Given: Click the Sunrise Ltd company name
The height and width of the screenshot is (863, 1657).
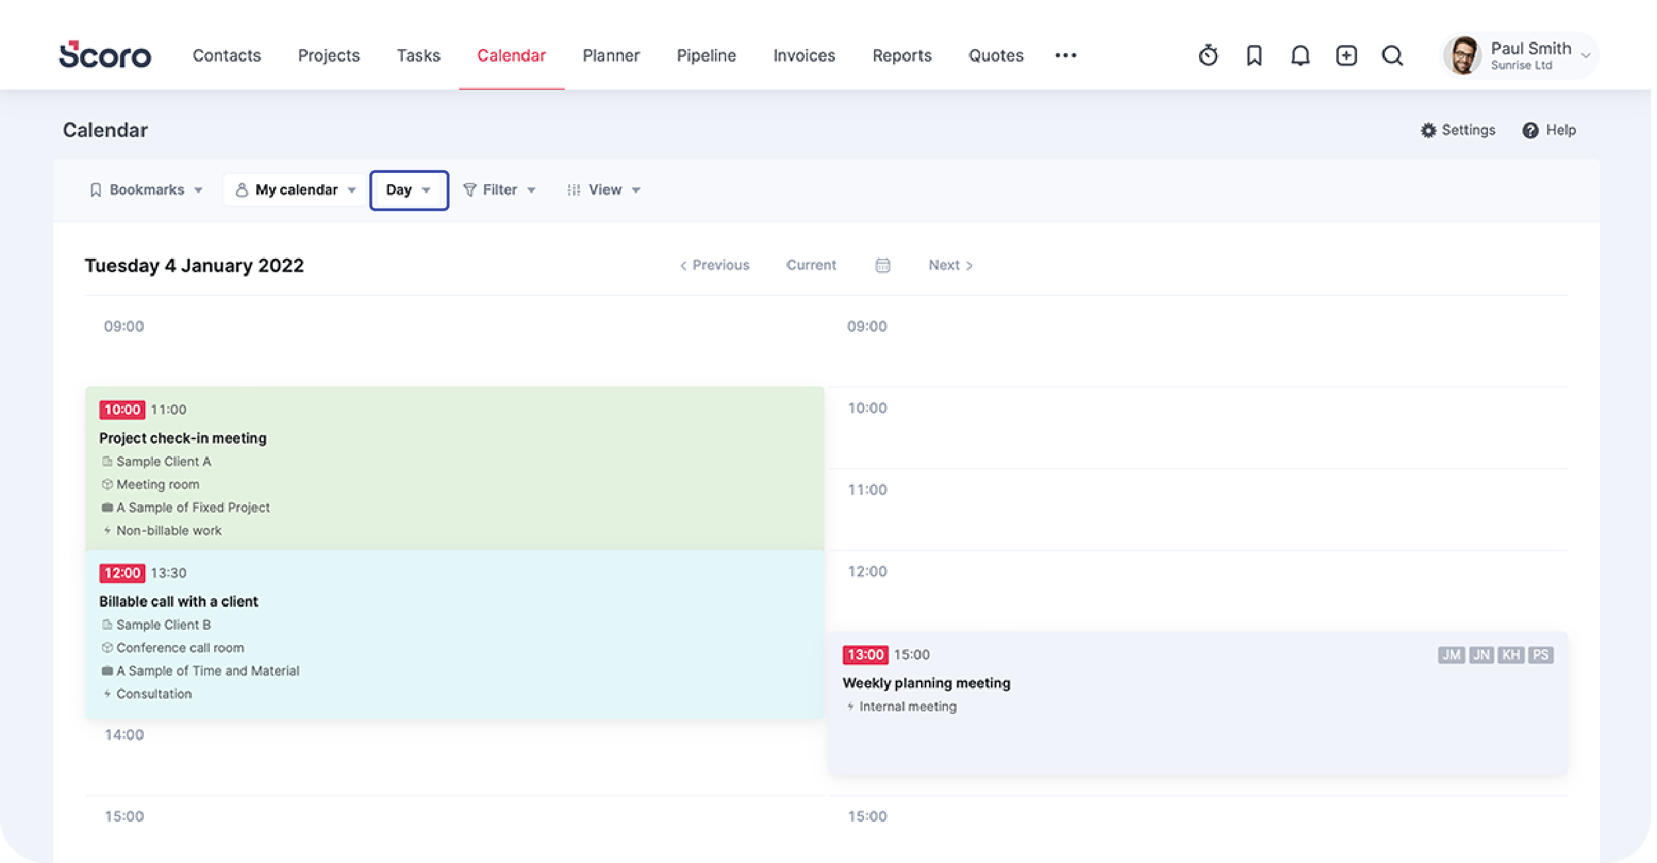Looking at the screenshot, I should 1521,66.
